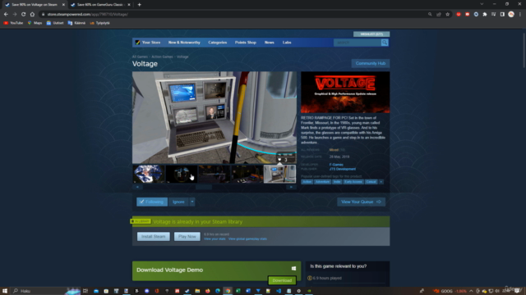Click the browser forward arrow
The height and width of the screenshot is (295, 526).
pos(15,15)
